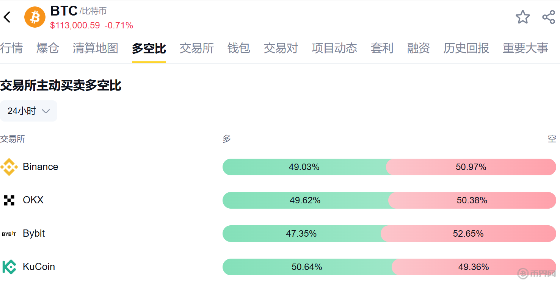Click the orange Bitcoin logo icon
560x284 pixels.
pyautogui.click(x=35, y=17)
